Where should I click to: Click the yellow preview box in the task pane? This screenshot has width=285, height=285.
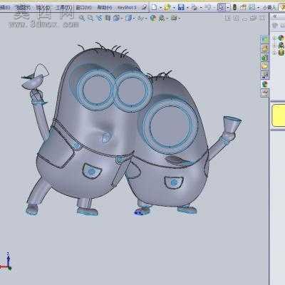coord(279,115)
